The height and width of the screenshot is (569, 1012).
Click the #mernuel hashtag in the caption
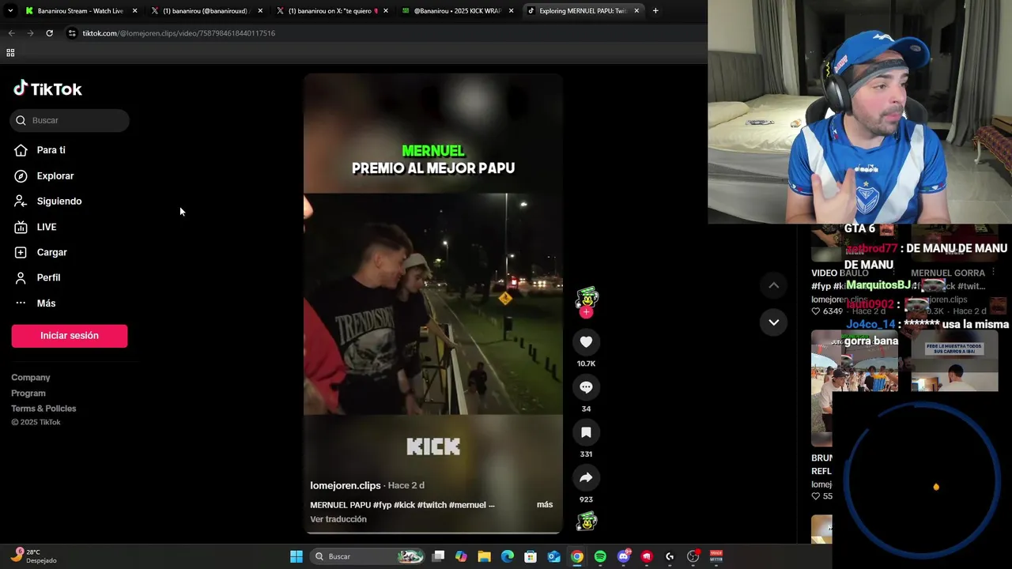click(x=467, y=505)
